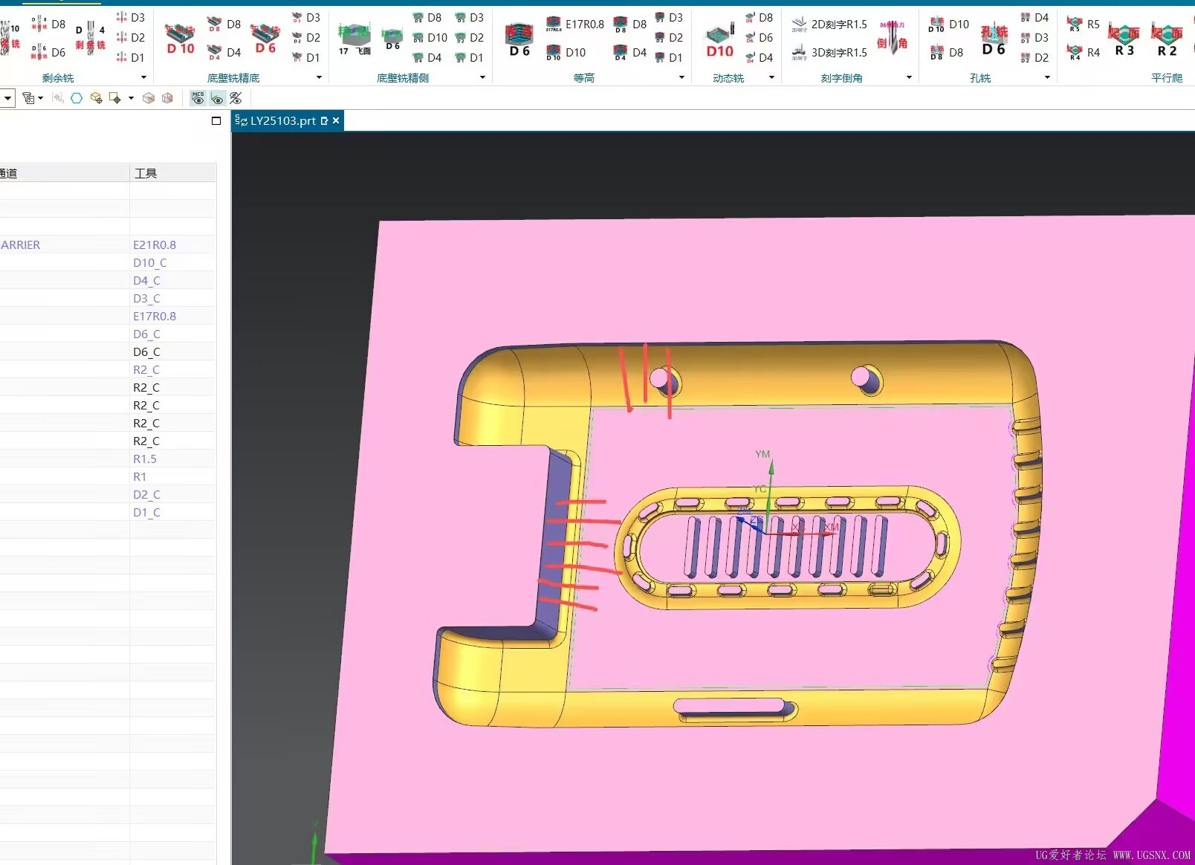Toggle MCS display eye icon
Image resolution: width=1195 pixels, height=865 pixels.
pyautogui.click(x=198, y=98)
